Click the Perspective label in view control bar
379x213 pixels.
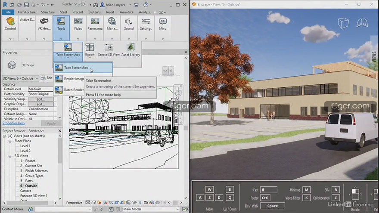(74, 203)
